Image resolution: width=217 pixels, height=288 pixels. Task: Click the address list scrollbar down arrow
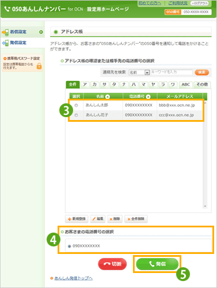(205, 206)
